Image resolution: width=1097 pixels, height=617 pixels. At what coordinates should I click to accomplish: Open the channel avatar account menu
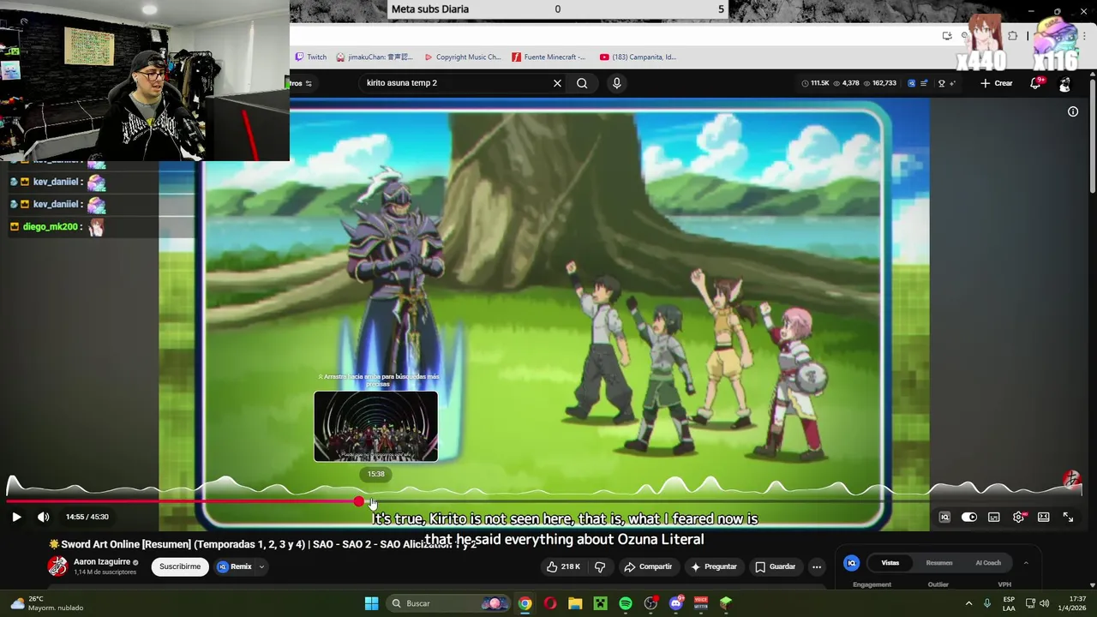(1064, 83)
